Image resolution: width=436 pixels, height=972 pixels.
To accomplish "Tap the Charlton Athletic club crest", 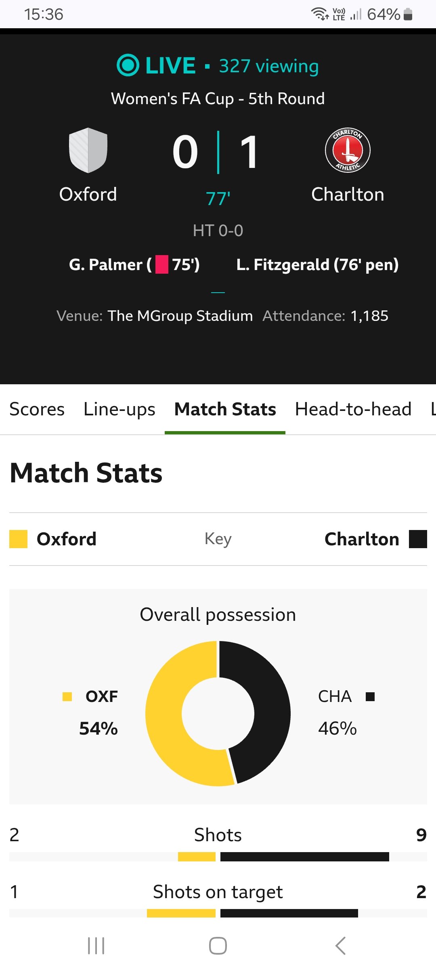I will pos(348,150).
